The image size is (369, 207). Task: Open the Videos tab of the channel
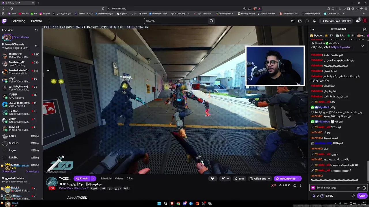(119, 179)
